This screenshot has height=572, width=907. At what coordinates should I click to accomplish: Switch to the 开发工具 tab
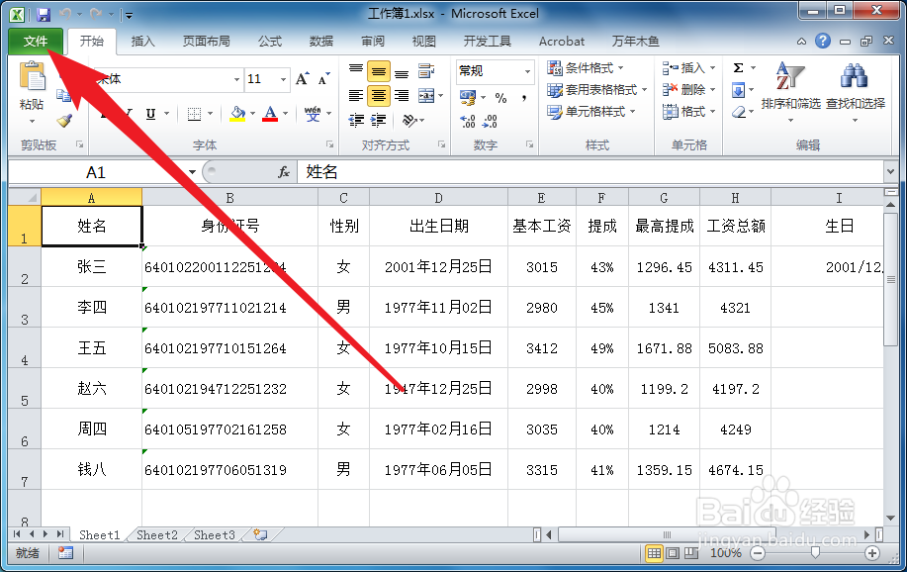[487, 42]
